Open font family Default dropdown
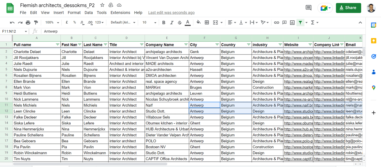 click(123, 22)
